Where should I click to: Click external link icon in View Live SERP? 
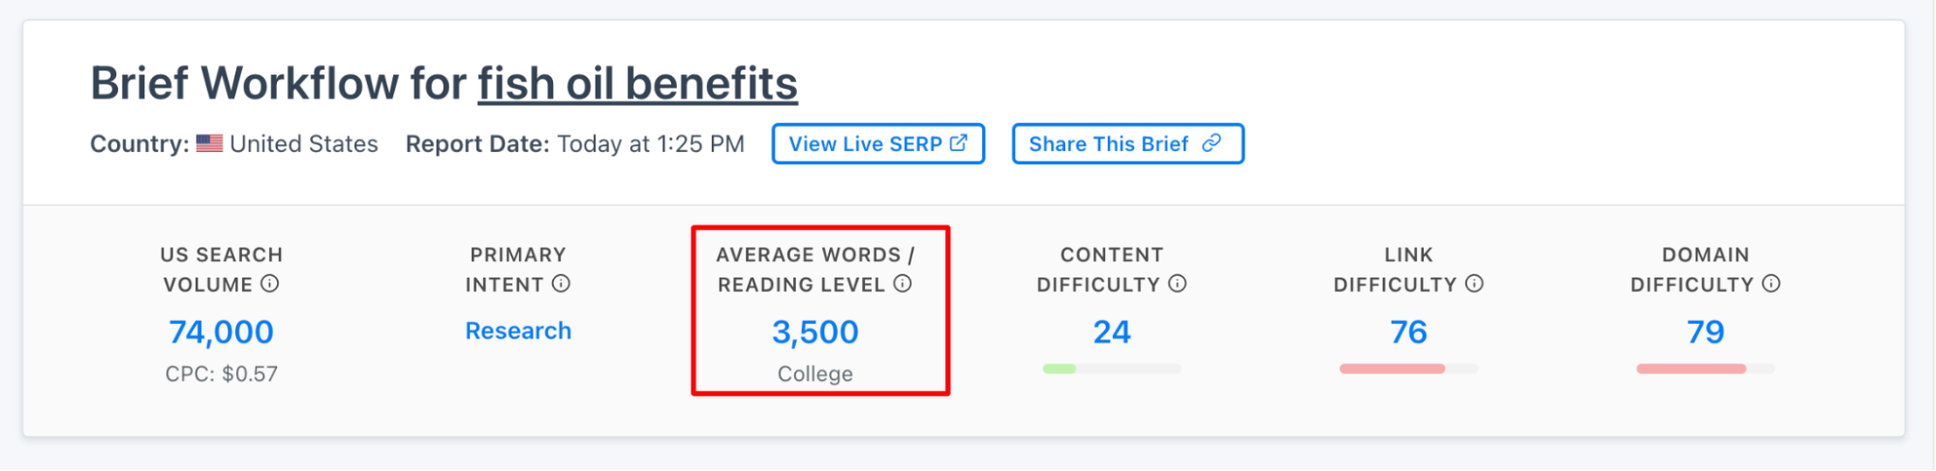[x=959, y=143]
